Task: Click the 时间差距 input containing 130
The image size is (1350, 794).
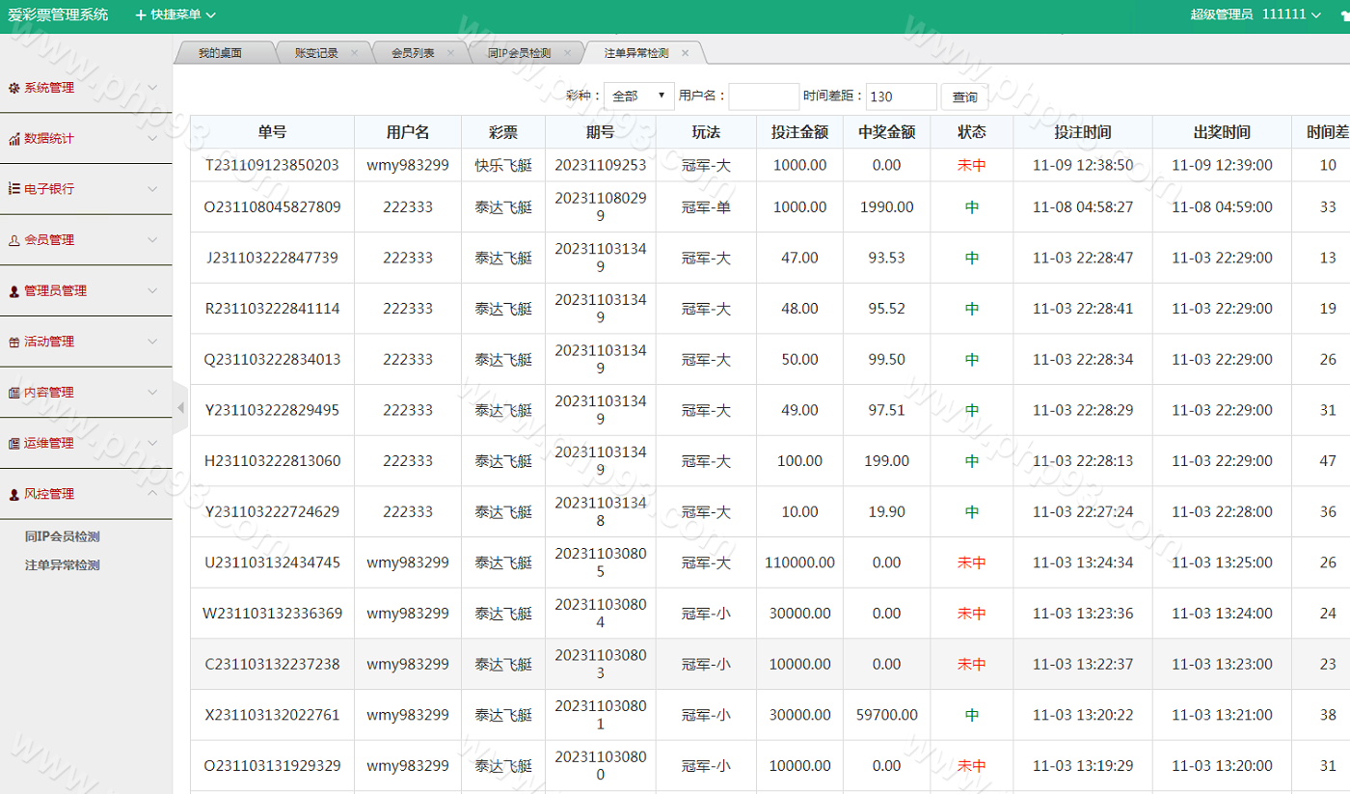Action: pyautogui.click(x=901, y=96)
